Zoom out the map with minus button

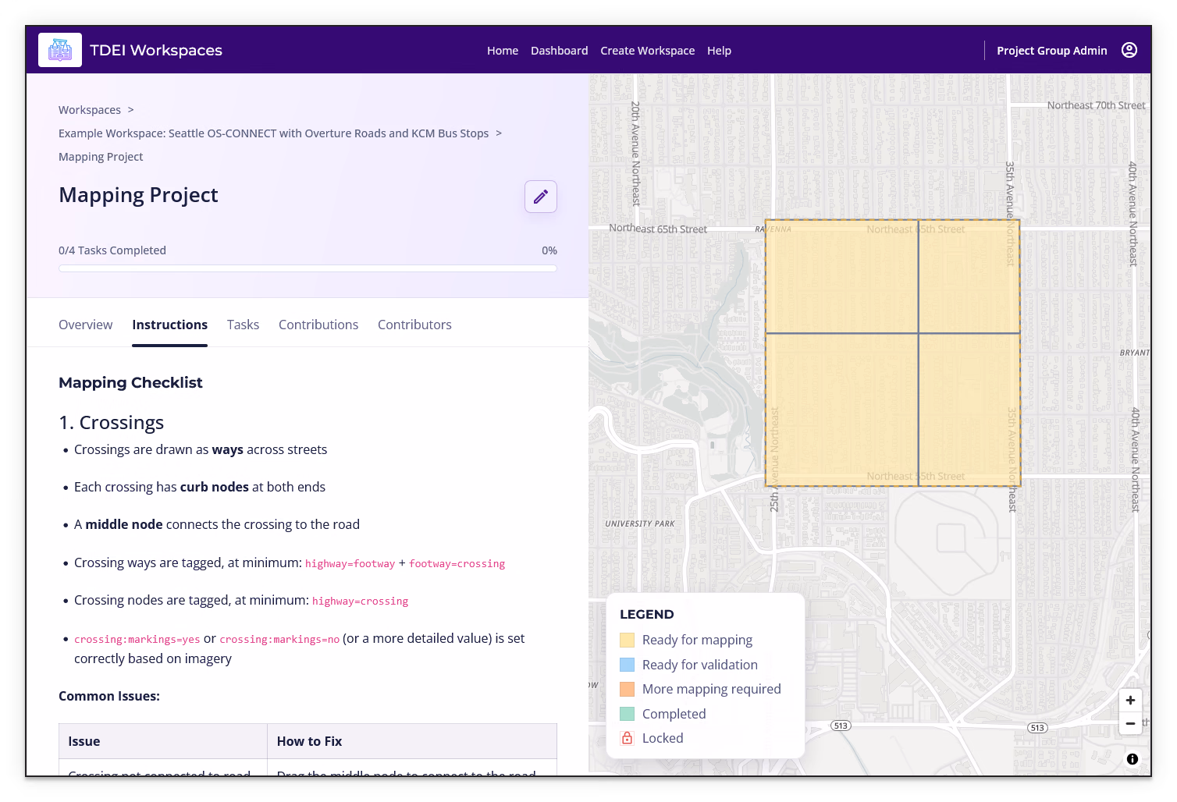pos(1130,723)
